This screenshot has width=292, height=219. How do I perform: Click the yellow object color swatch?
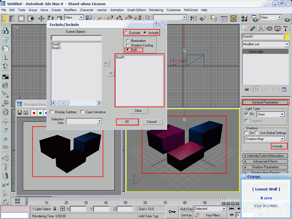287,36
